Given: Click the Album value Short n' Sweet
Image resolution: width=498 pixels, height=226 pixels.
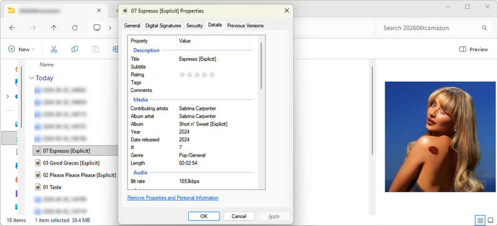Looking at the screenshot, I should coord(204,124).
